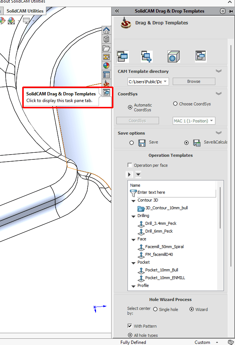Click the Enter text here filter field
Image resolution: width=235 pixels, height=345 pixels.
pyautogui.click(x=176, y=193)
